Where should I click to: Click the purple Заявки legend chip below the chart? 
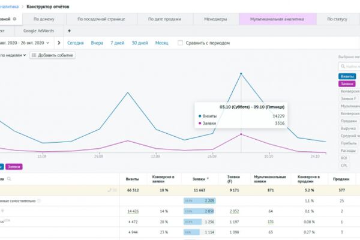click(x=14, y=167)
